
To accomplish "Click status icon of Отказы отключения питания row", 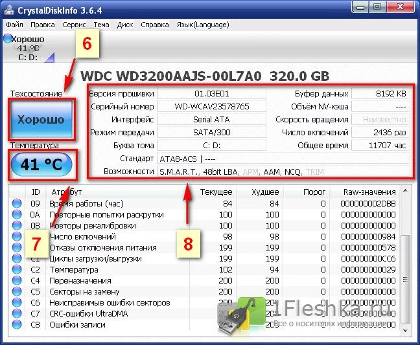I will tap(17, 247).
